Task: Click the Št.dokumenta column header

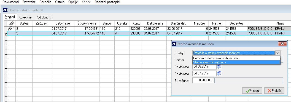Action: click(87, 23)
